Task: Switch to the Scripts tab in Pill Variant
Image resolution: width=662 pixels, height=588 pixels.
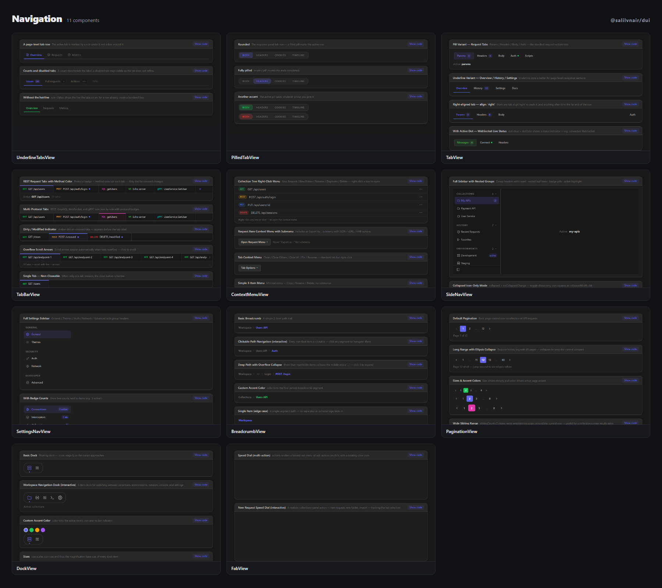Action: click(x=529, y=56)
